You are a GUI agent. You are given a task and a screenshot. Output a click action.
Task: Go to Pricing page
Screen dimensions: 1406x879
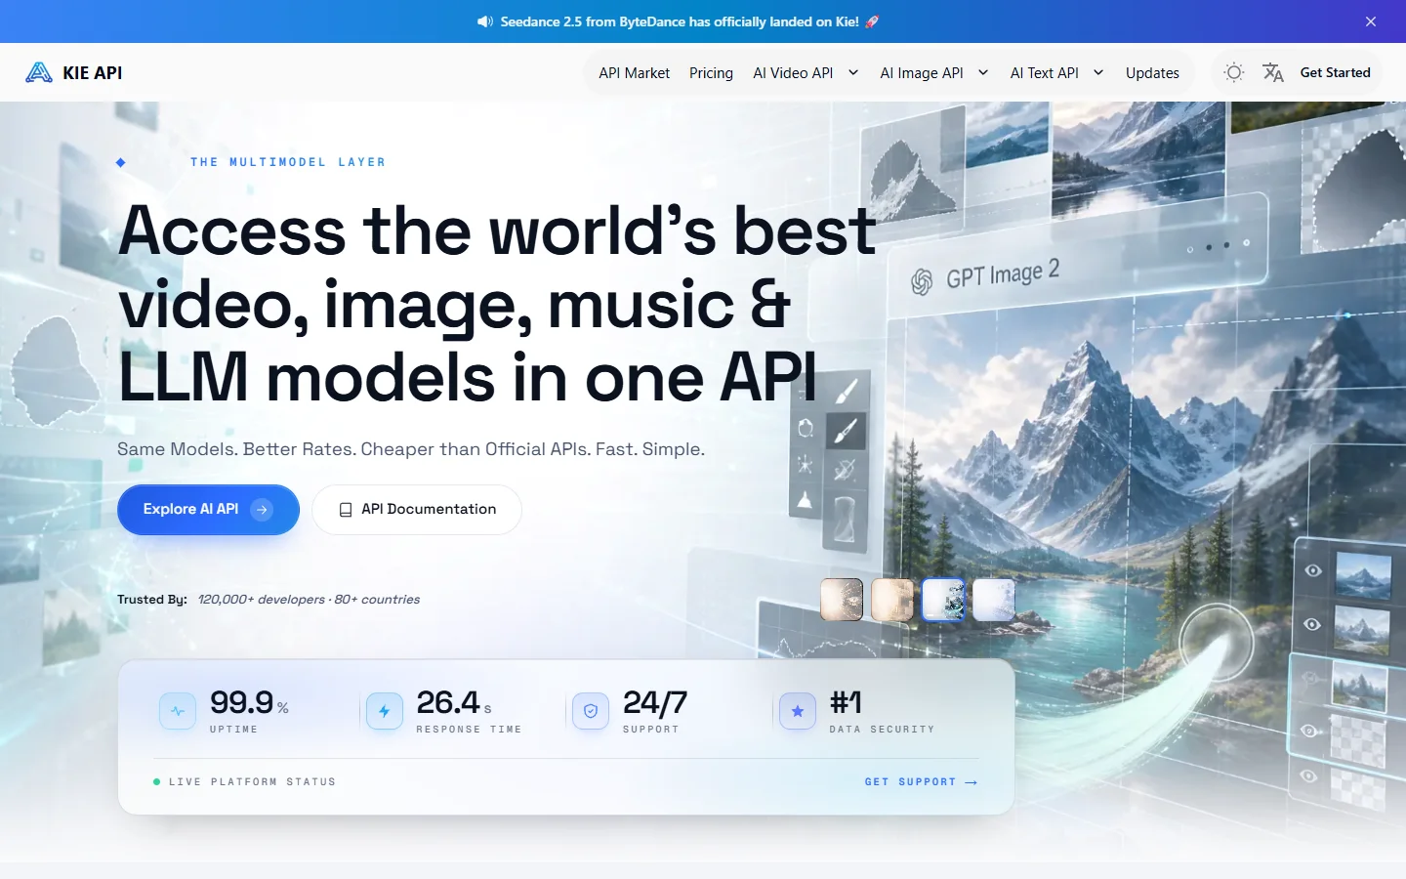point(711,73)
